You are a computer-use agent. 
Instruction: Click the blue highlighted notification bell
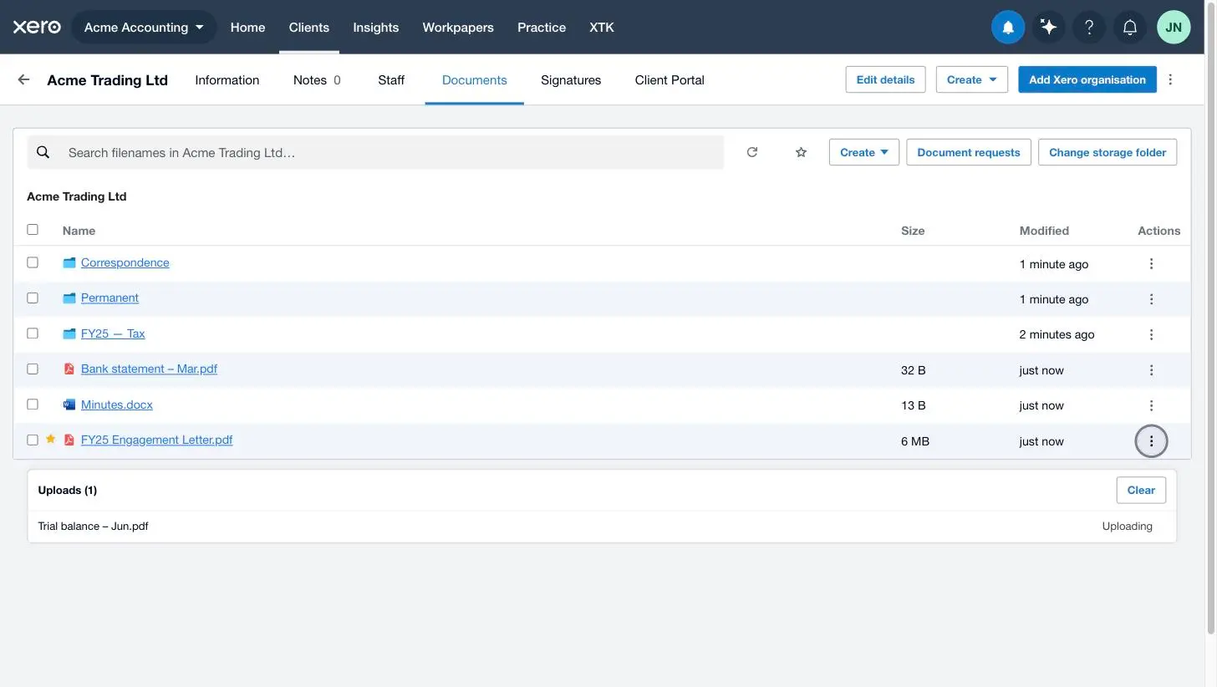click(x=1008, y=27)
